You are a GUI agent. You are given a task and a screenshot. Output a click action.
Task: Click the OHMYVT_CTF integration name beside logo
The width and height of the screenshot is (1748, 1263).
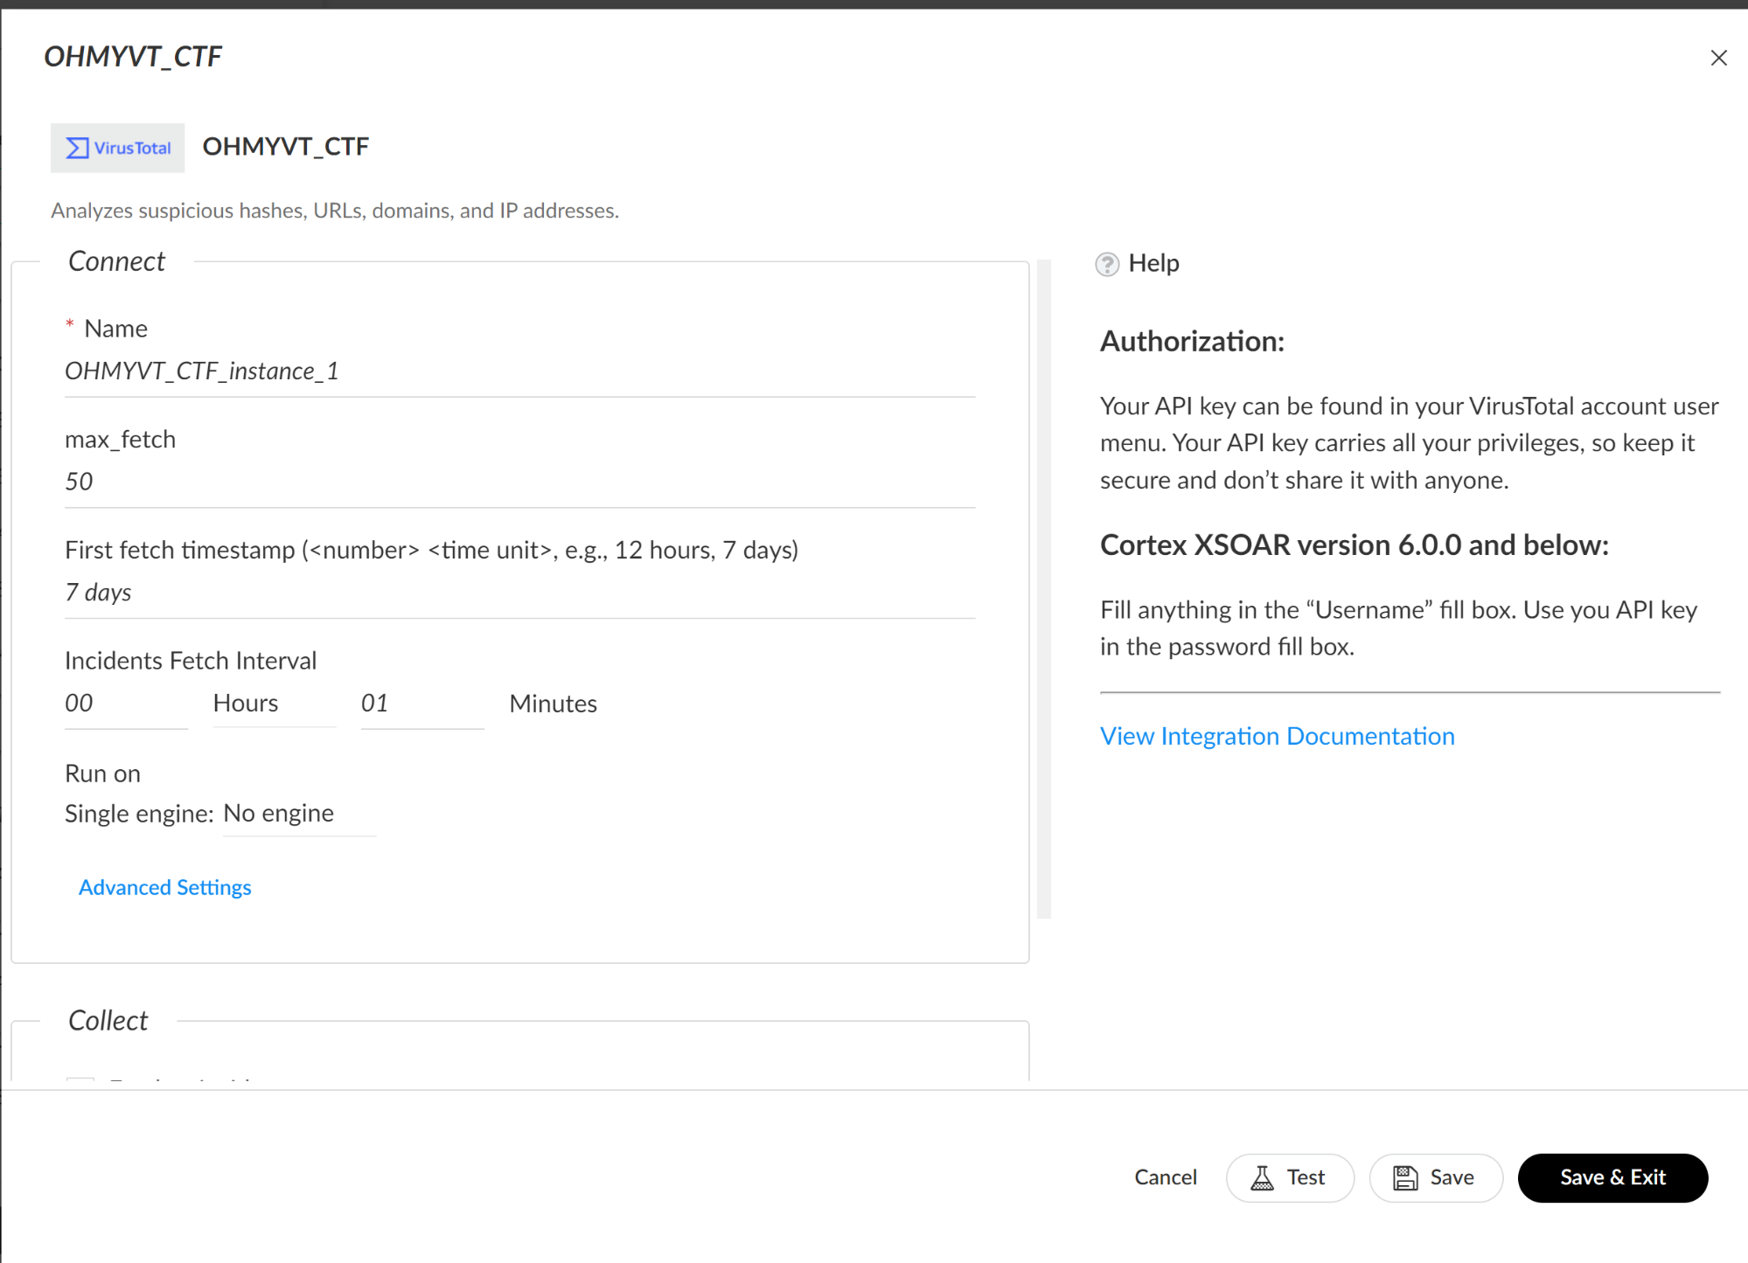286,147
